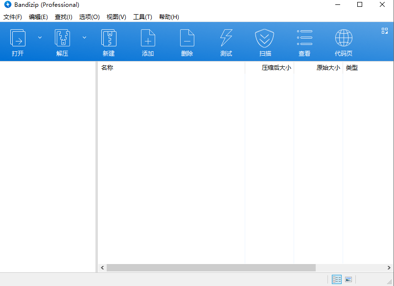
Task: Open the 编辑(E) menu
Action: click(x=38, y=17)
